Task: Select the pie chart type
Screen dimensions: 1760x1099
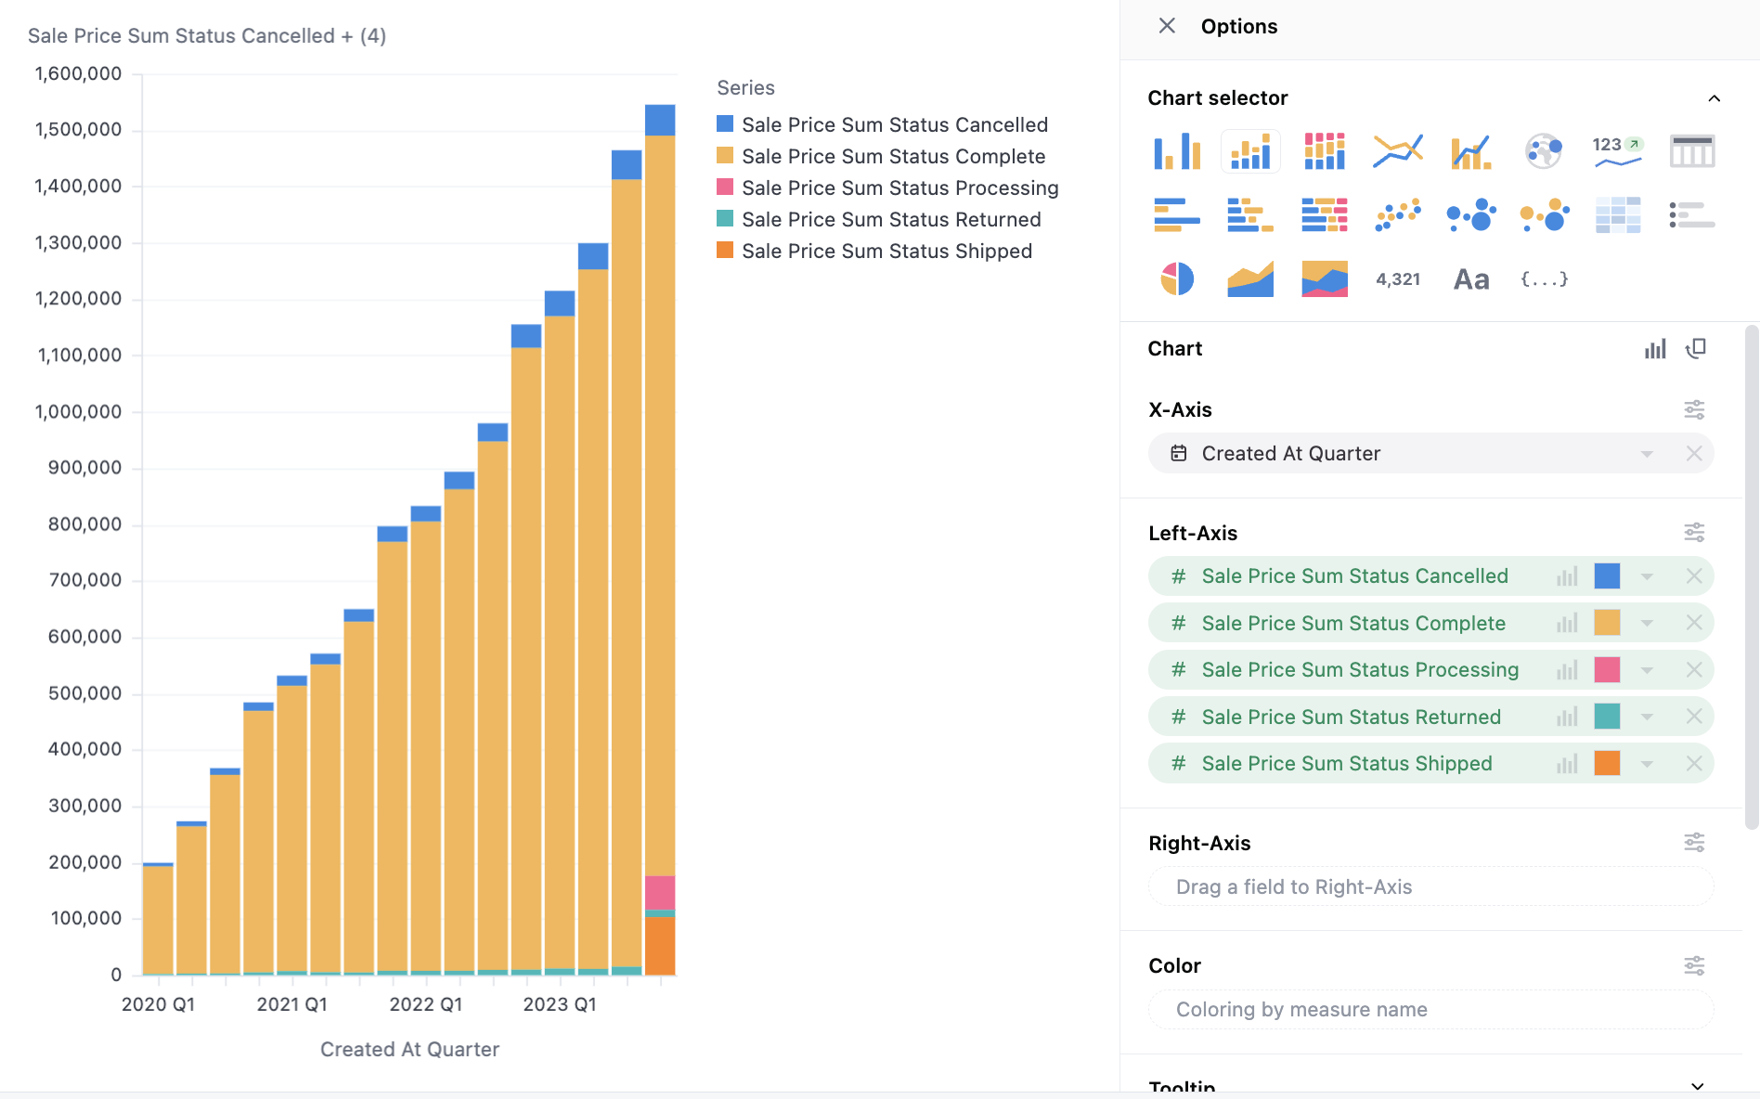Action: click(1176, 278)
